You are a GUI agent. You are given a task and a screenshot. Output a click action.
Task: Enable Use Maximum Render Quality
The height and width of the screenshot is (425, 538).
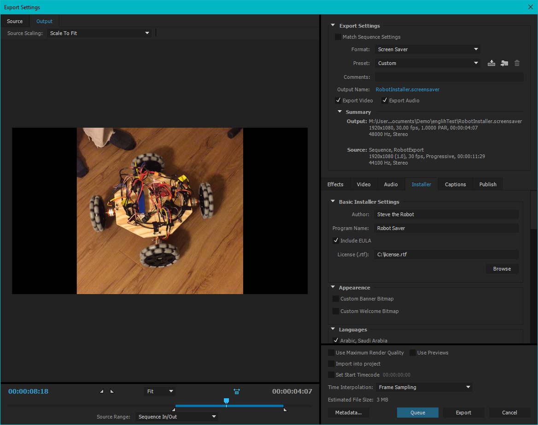[x=331, y=353]
